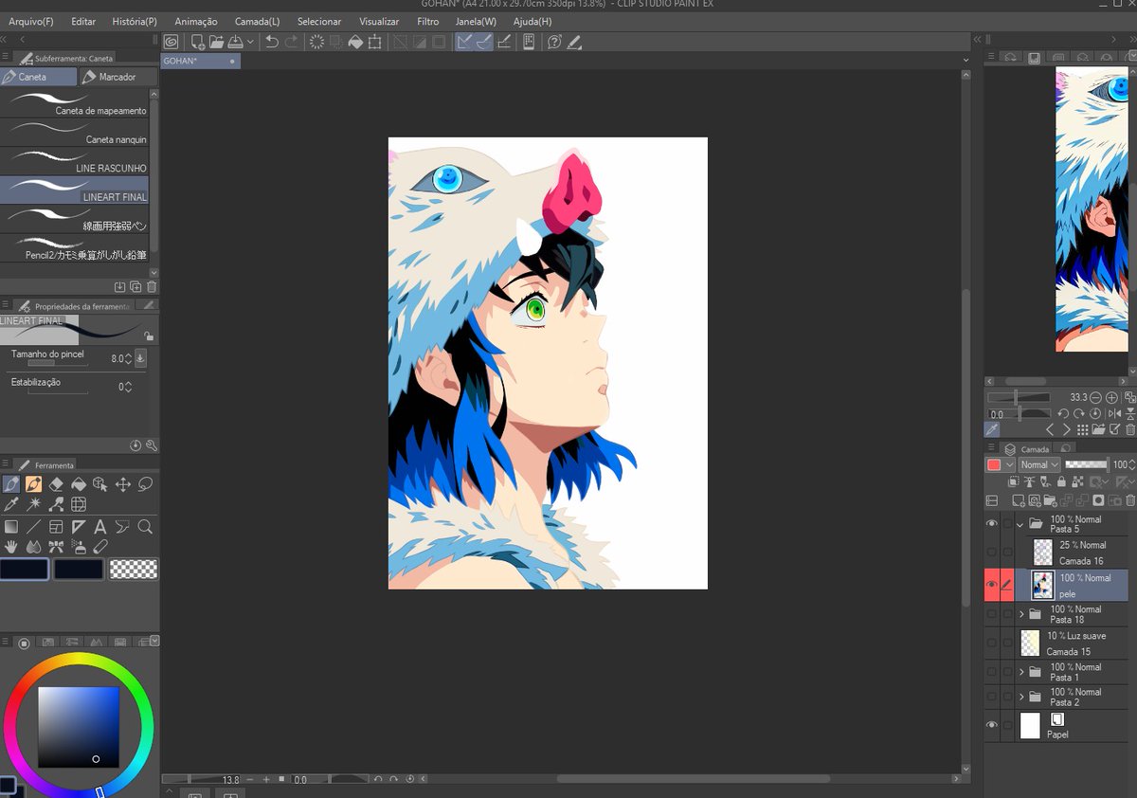Open the brush size dynamics dropdown button

140,358
